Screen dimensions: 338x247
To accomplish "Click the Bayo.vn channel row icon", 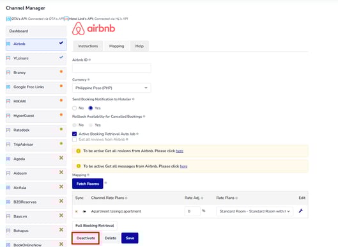I will 8,216.
